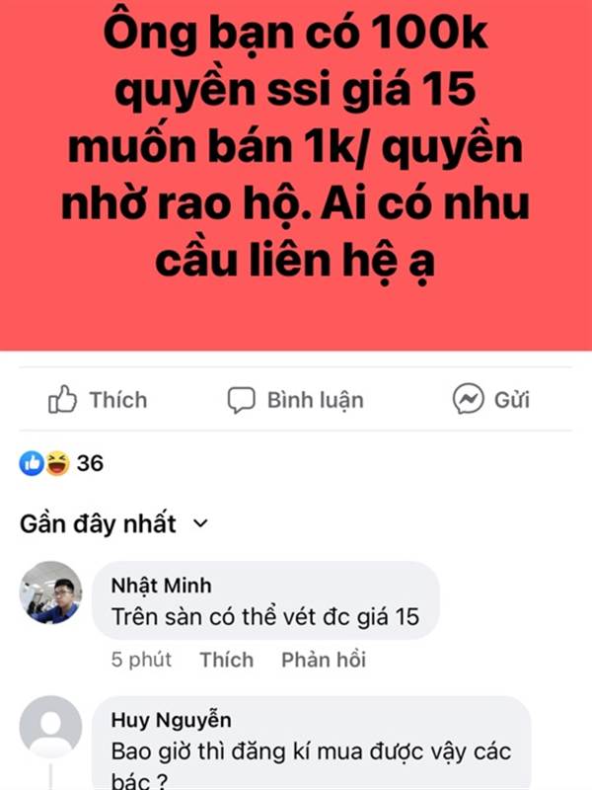Image resolution: width=592 pixels, height=790 pixels.
Task: View Huy Nguyễn's default avatar
Action: [x=50, y=727]
